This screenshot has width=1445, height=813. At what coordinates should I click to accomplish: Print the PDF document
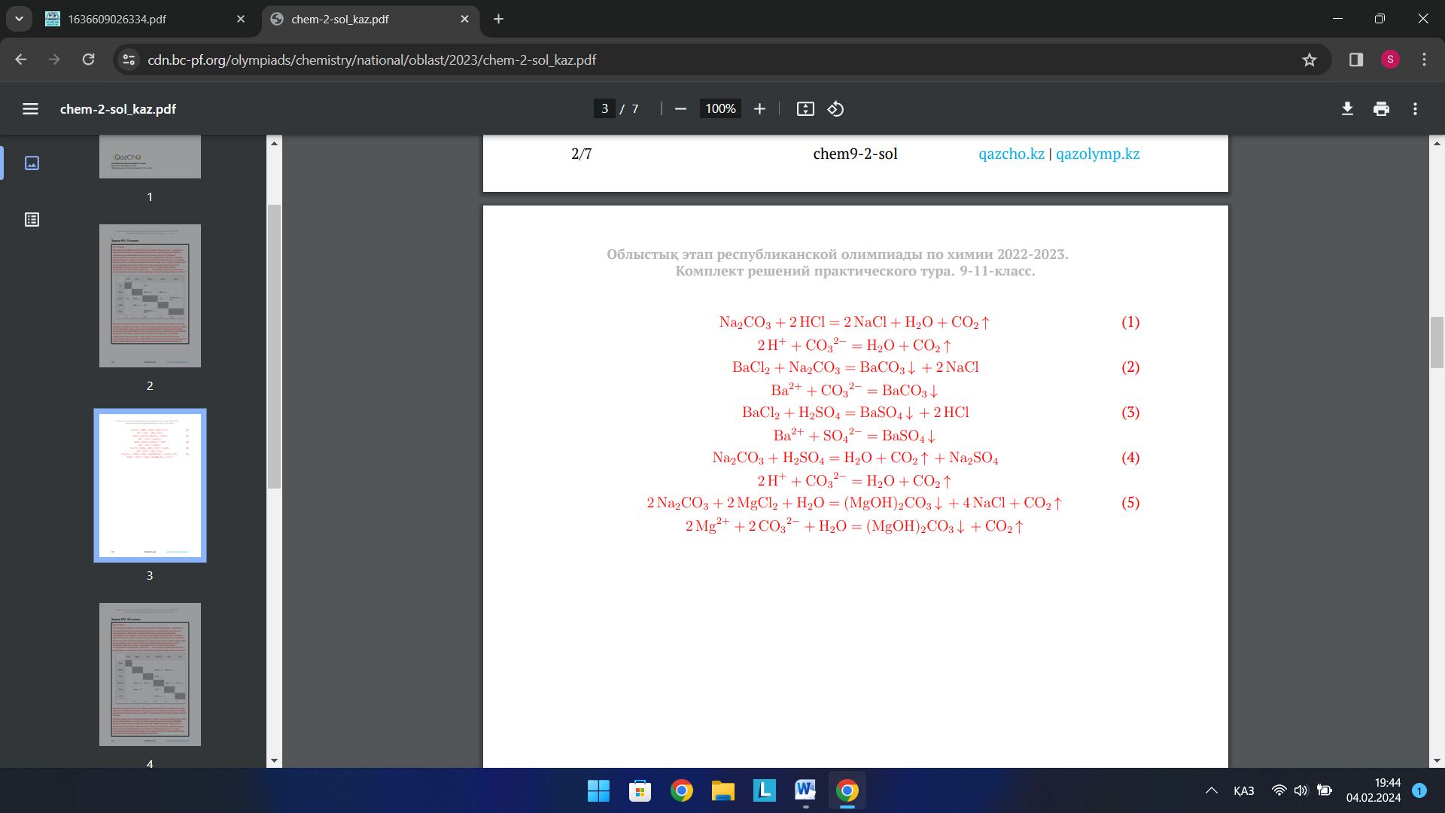click(x=1381, y=109)
